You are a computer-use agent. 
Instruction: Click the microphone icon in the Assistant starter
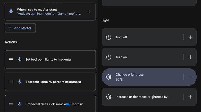11,12
